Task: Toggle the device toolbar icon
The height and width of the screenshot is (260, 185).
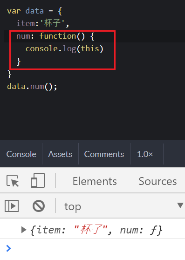Action: click(38, 180)
